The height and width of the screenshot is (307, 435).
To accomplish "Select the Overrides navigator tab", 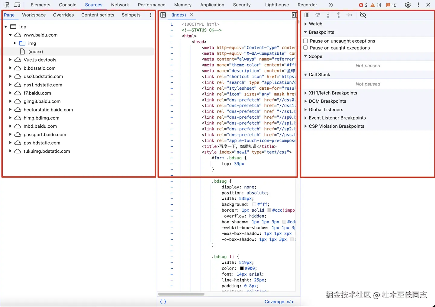I will pos(63,15).
